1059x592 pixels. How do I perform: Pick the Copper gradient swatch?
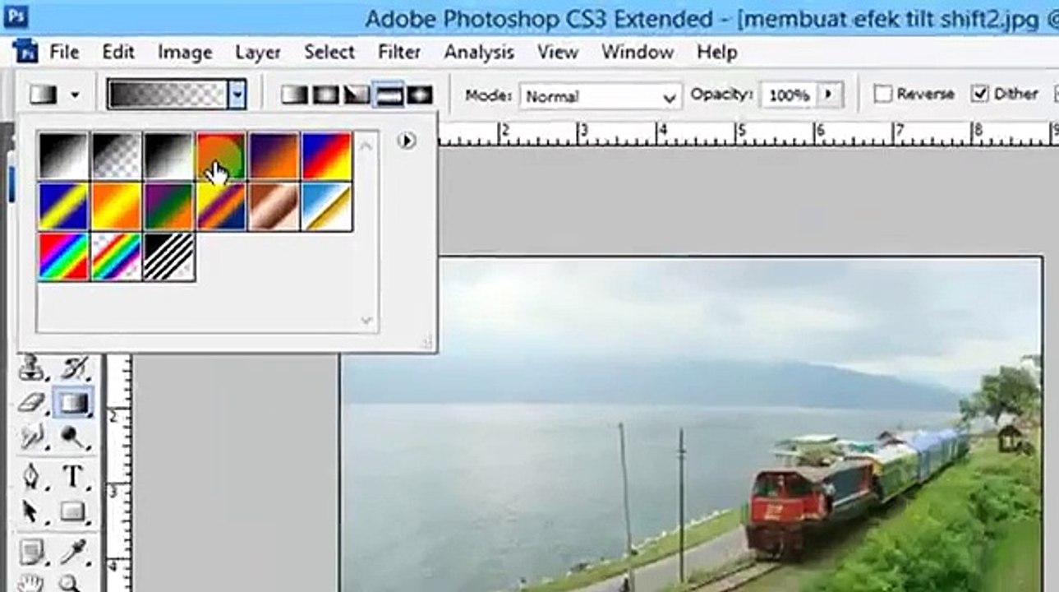click(x=274, y=206)
